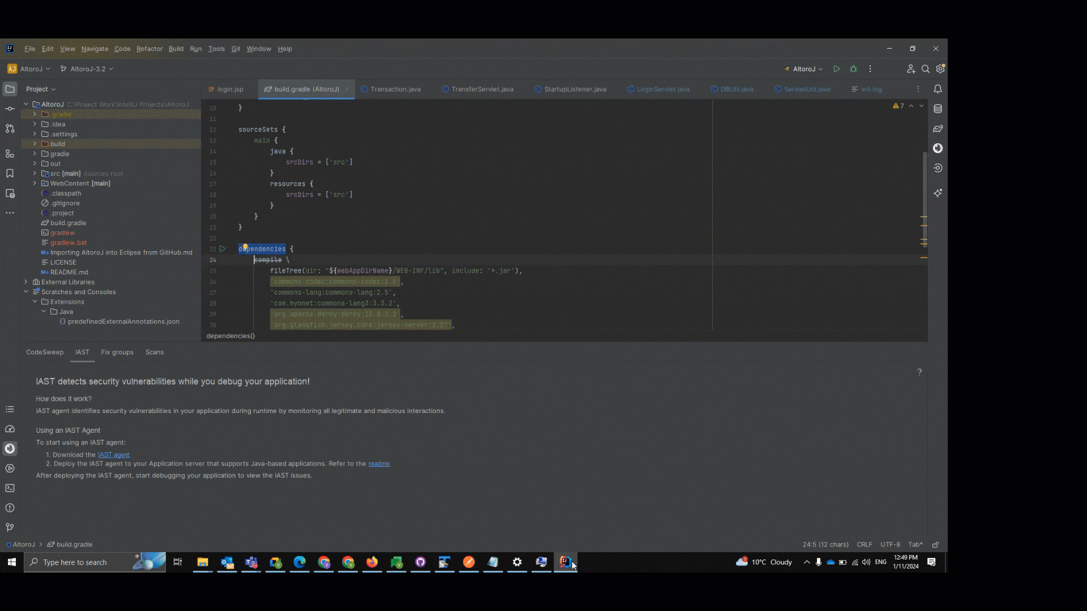The width and height of the screenshot is (1087, 611).
Task: Open the Problems tool window icon
Action: coord(10,508)
